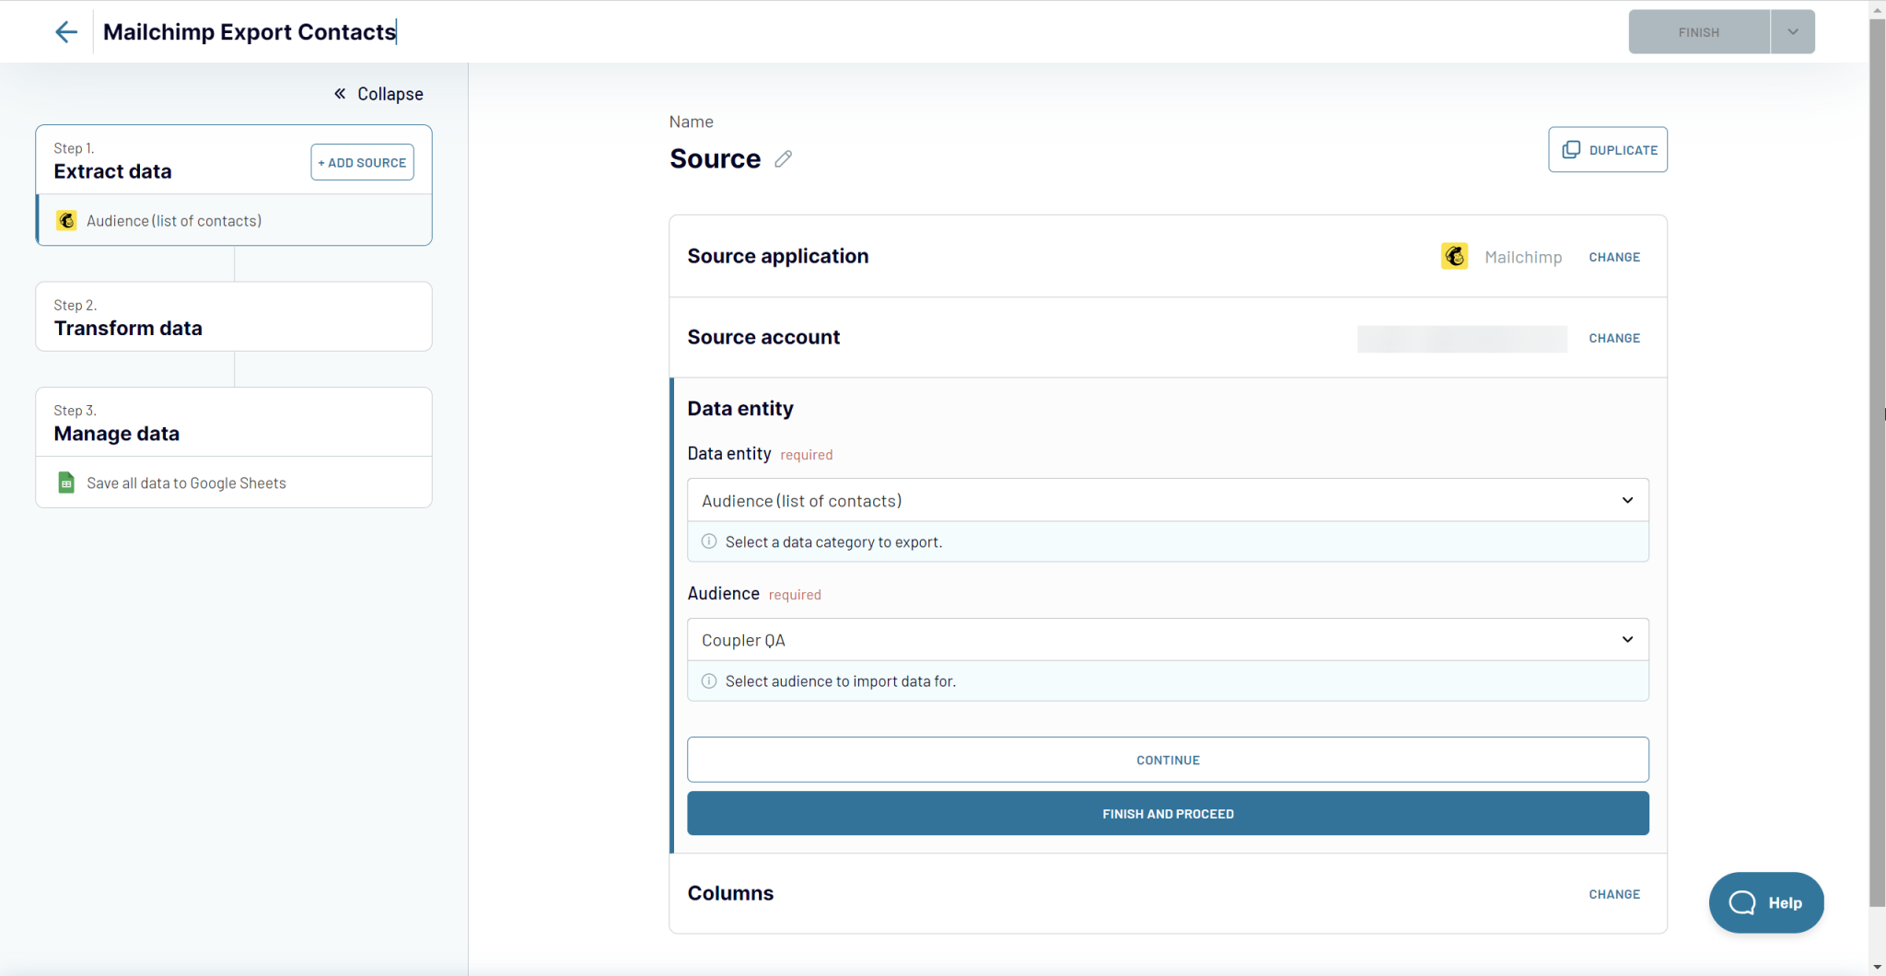Collapse the sidebar using the double-chevron icon
Viewport: 1886px width, 976px height.
pyautogui.click(x=339, y=93)
